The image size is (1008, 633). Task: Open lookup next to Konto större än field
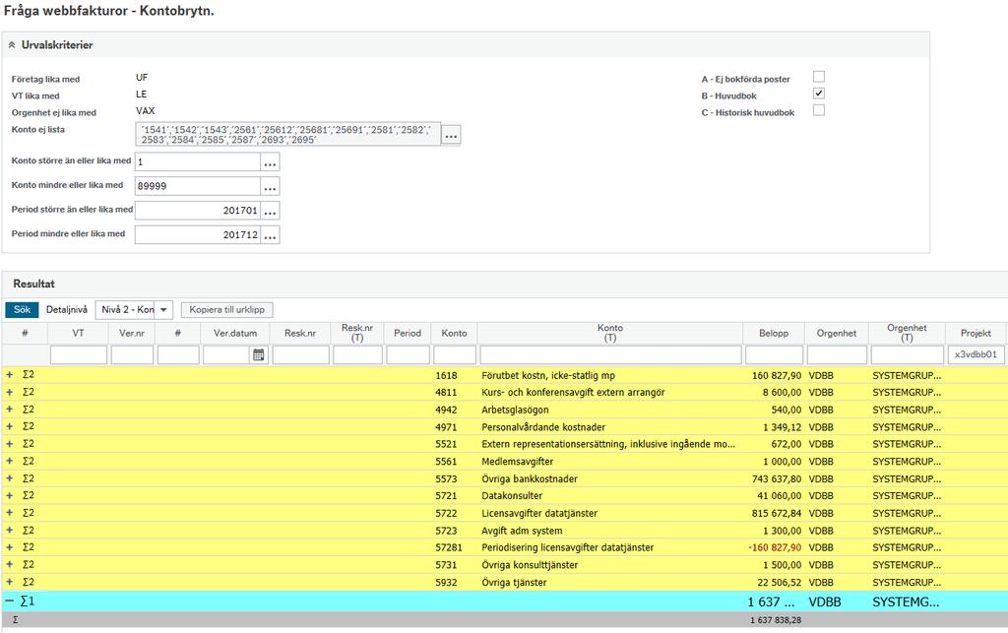[x=270, y=162]
